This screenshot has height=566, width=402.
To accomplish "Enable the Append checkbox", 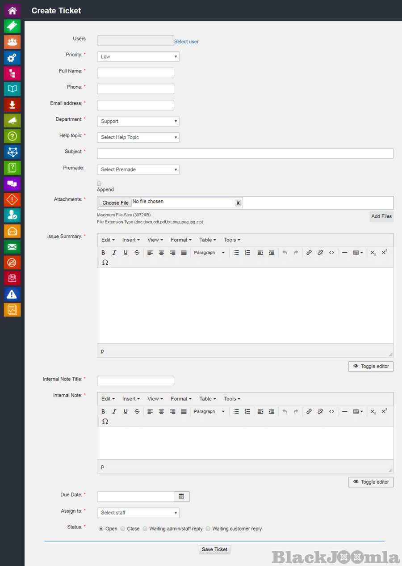I will 99,183.
